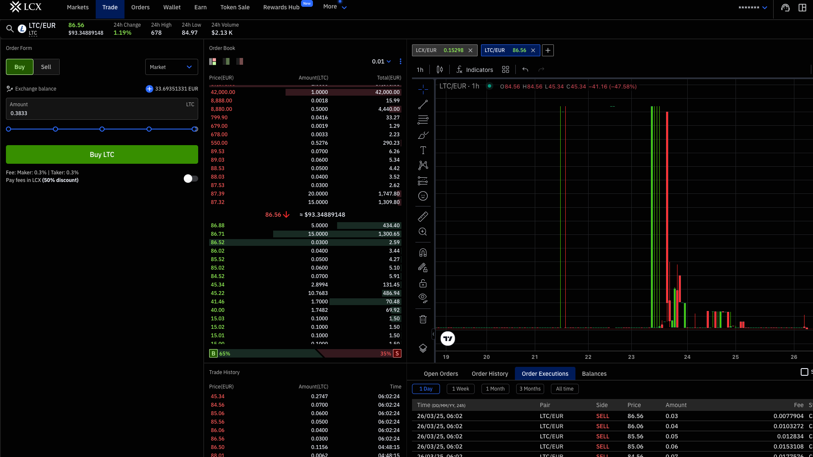The height and width of the screenshot is (457, 813).
Task: Open chart layout grid selector
Action: click(x=506, y=69)
